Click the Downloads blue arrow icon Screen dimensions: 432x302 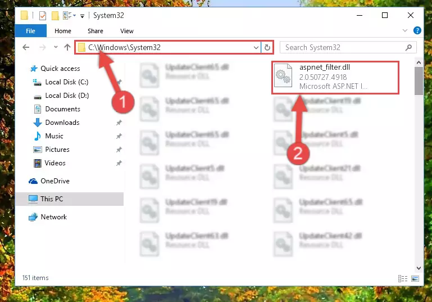[38, 123]
